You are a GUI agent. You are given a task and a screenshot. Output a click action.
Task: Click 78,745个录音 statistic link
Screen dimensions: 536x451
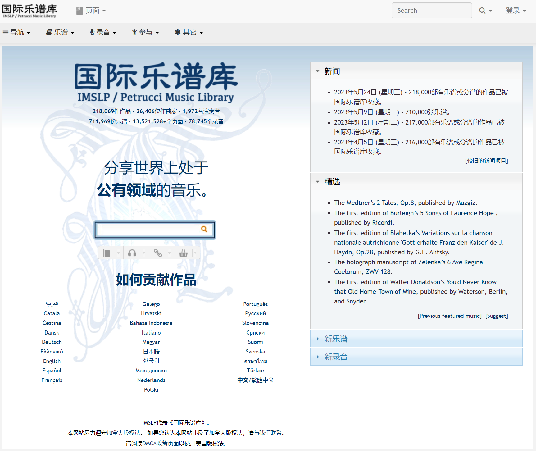pyautogui.click(x=206, y=121)
